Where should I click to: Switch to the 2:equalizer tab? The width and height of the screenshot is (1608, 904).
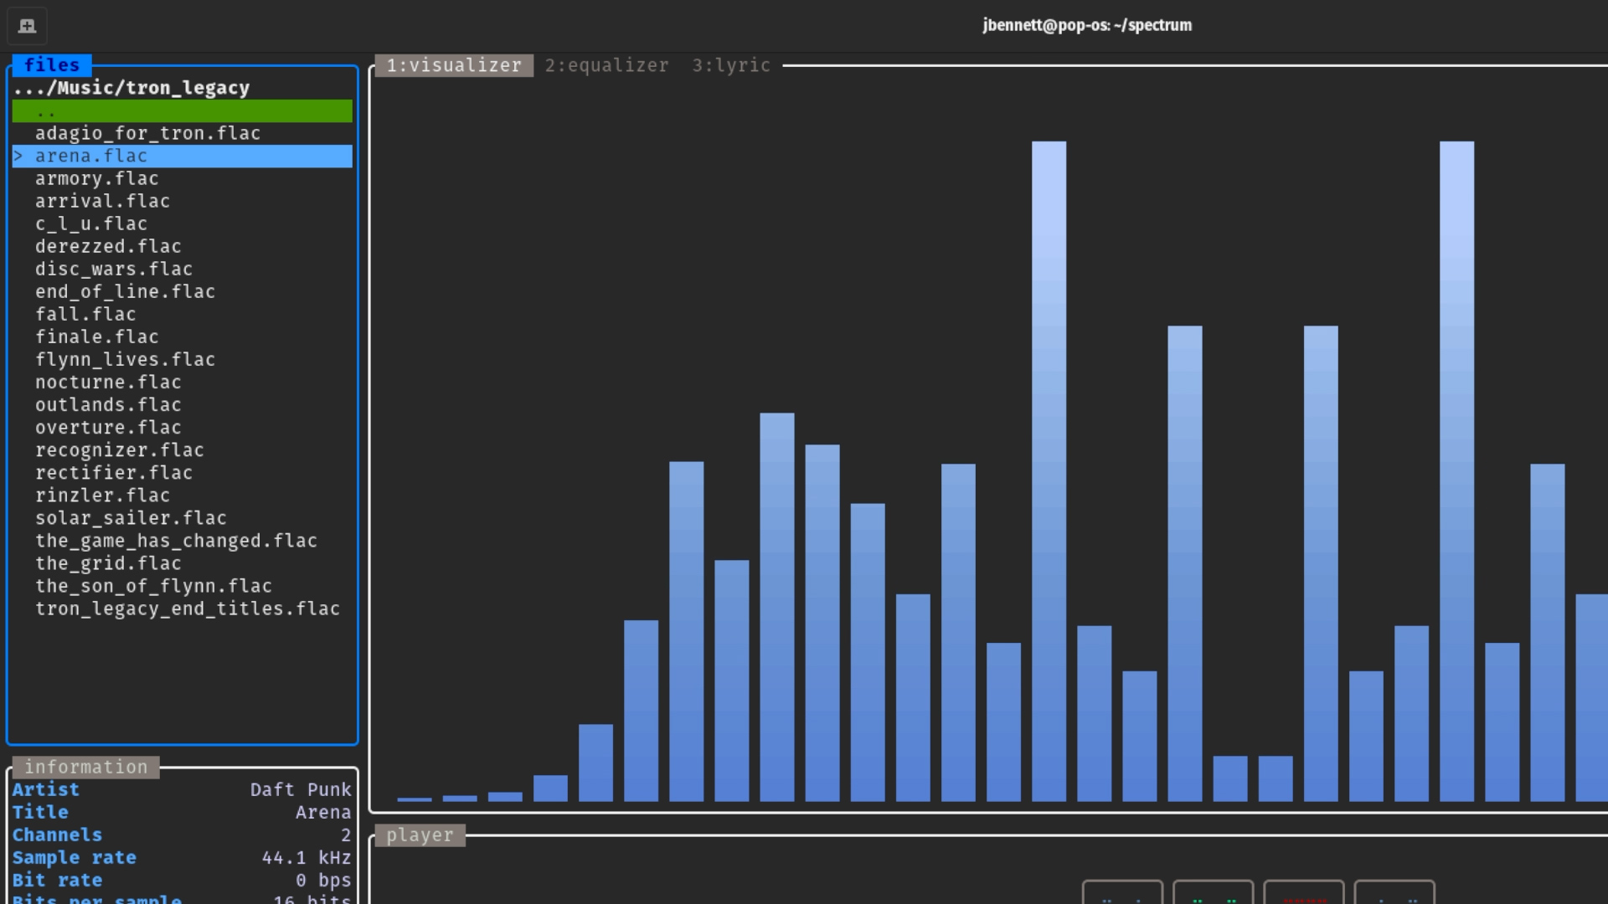[x=606, y=65]
